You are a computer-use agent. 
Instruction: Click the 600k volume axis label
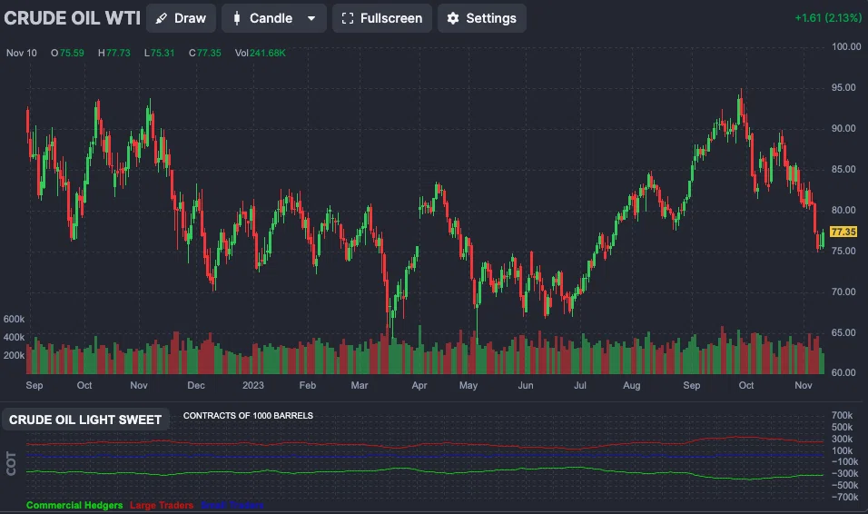point(14,319)
